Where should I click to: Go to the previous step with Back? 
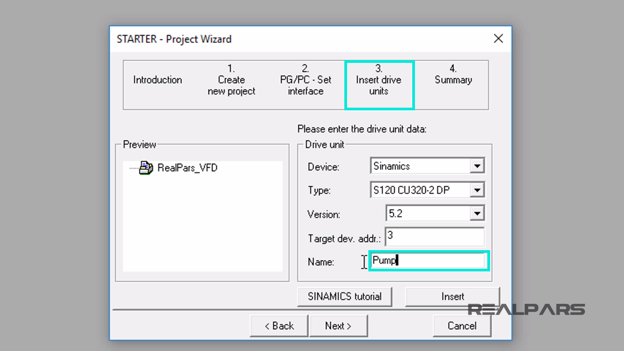pos(279,326)
